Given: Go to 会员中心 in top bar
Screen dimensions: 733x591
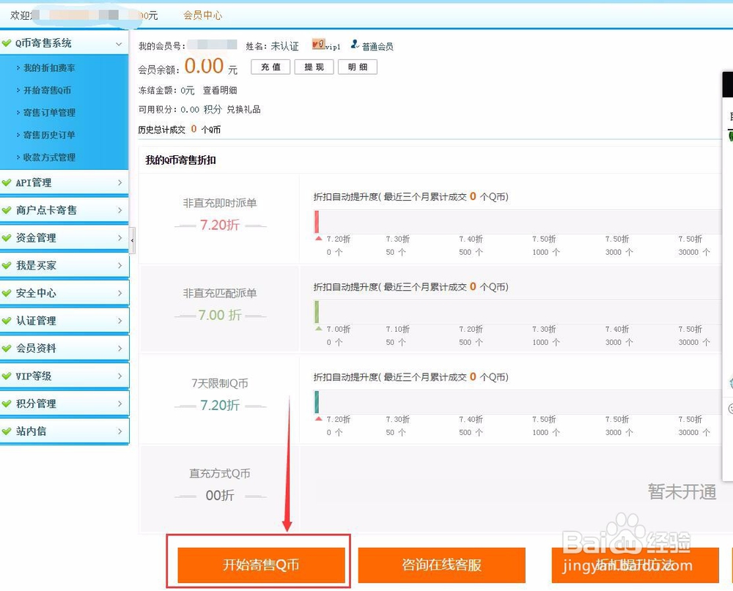Looking at the screenshot, I should click(202, 15).
